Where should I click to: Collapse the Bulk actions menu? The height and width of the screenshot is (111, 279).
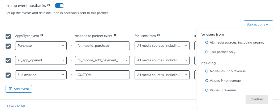pos(258,24)
